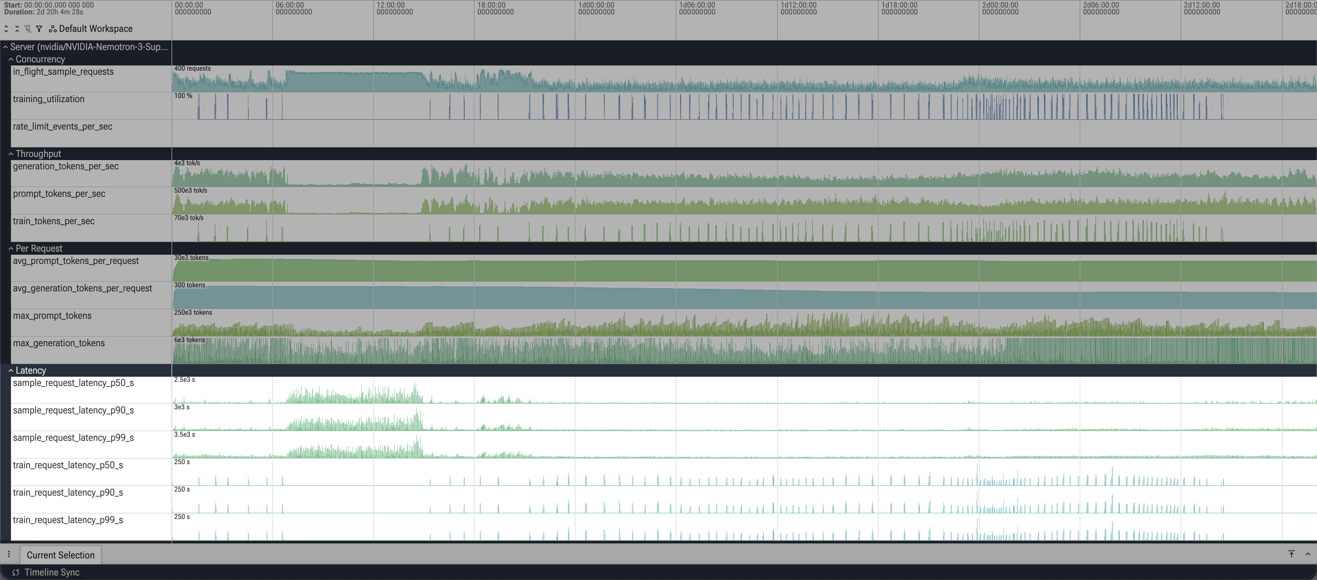Viewport: 1317px width, 580px height.
Task: Click the Start 00:00:00.000 000 000 readout
Action: 49,4
